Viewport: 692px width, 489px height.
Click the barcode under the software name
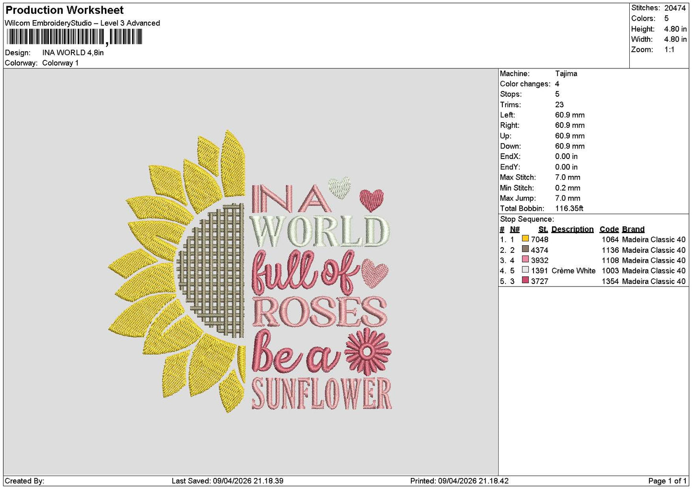(x=75, y=37)
